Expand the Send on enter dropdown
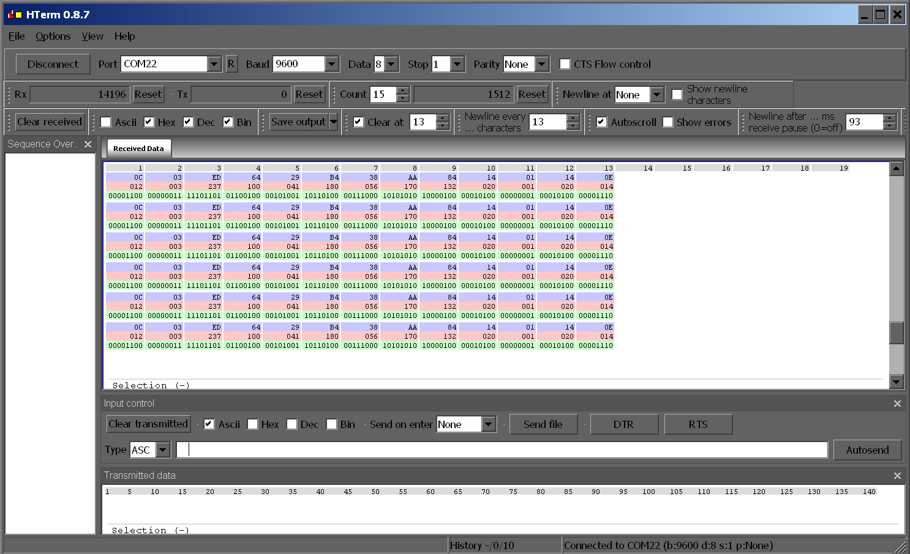Viewport: 910px width, 554px height. coord(488,424)
